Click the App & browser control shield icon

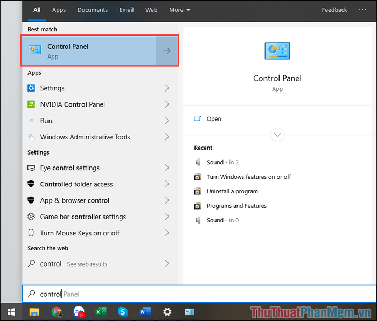click(31, 200)
